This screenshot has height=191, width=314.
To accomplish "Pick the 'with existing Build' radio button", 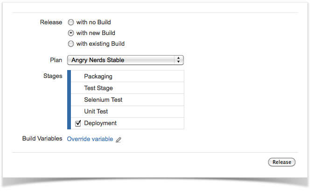I will (x=71, y=44).
